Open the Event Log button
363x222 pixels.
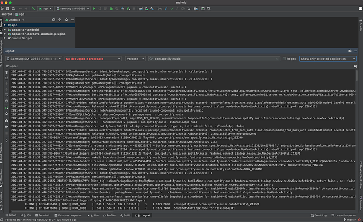318,215
